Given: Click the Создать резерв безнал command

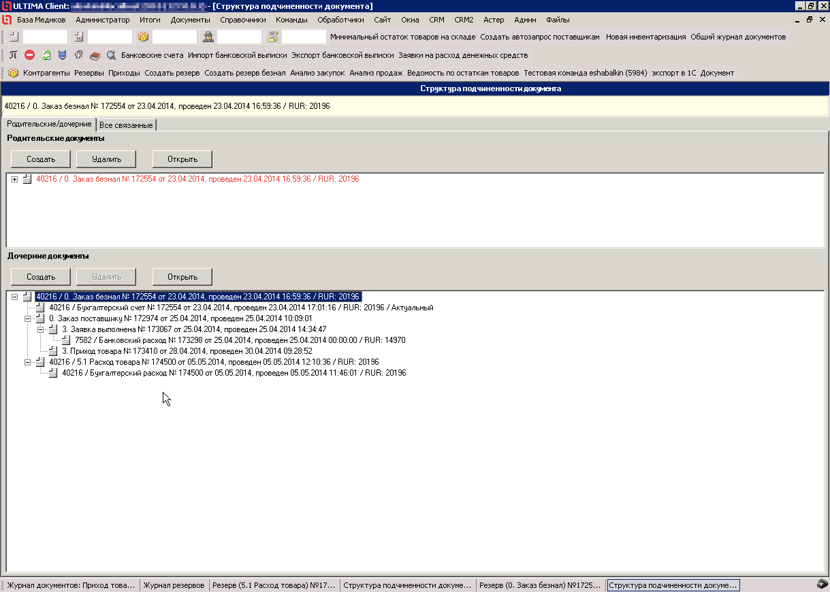Looking at the screenshot, I should point(245,73).
